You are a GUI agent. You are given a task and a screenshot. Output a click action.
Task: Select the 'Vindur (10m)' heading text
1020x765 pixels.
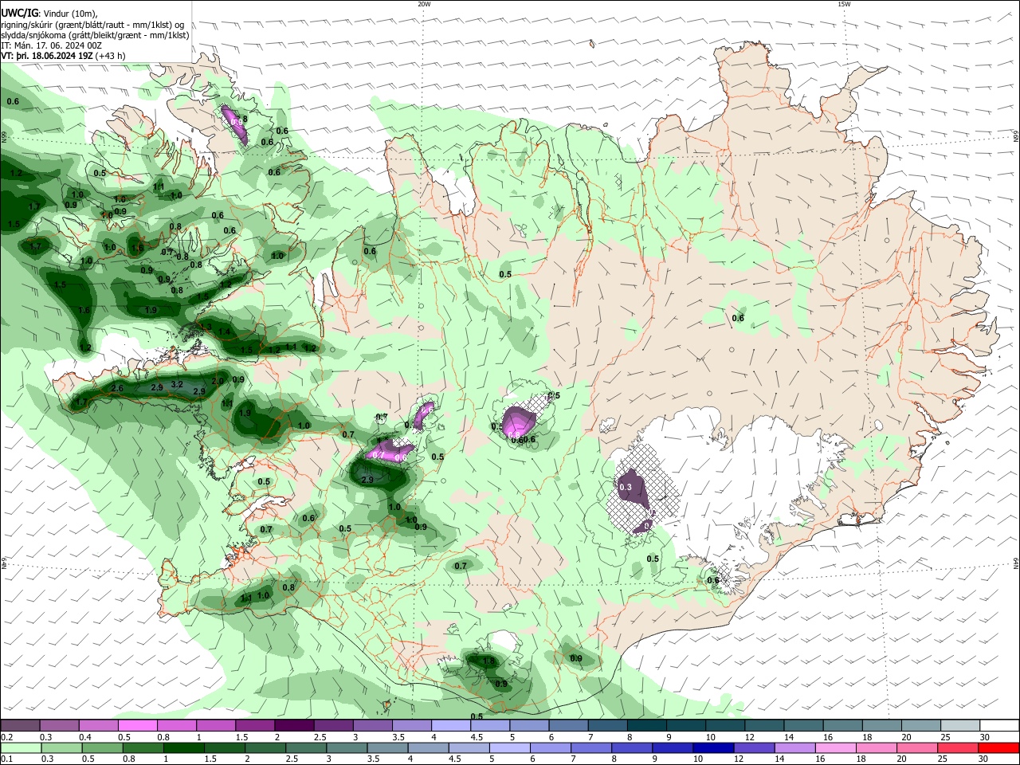click(x=70, y=14)
